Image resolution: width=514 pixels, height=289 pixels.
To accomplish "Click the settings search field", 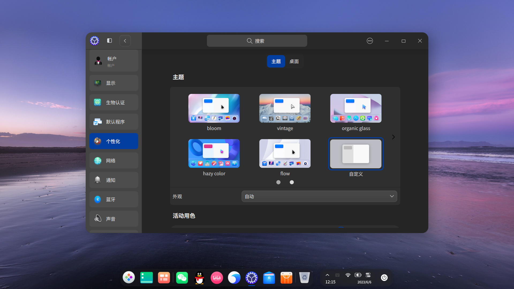I will [x=257, y=41].
